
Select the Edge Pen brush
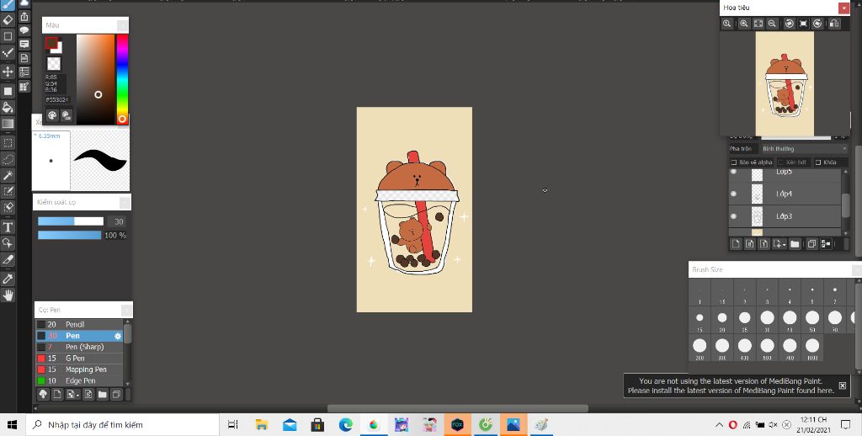point(79,380)
